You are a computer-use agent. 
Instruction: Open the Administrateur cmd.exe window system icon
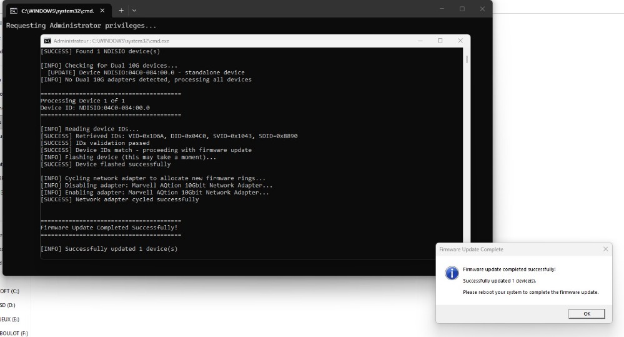click(47, 41)
